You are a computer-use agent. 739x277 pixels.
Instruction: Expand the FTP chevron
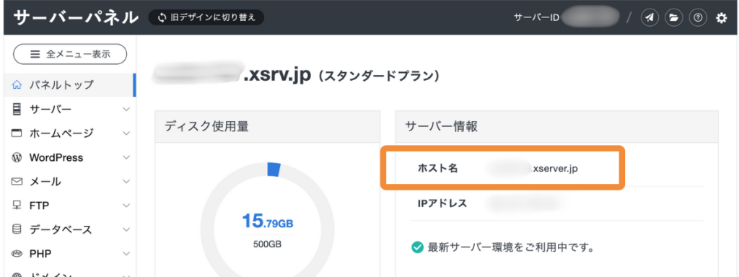[126, 206]
